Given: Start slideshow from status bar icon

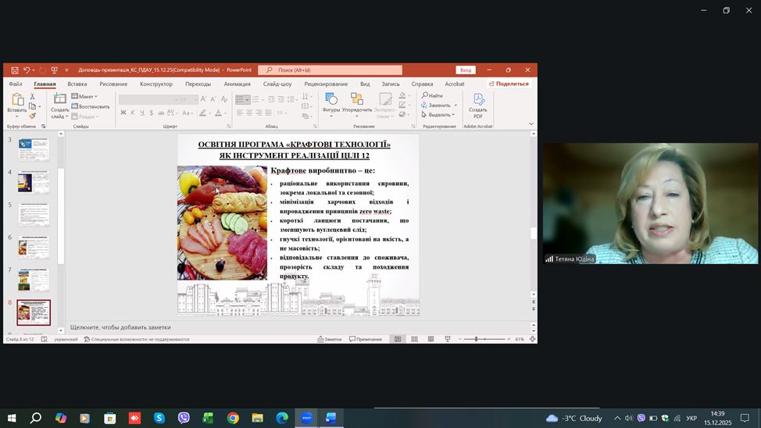Looking at the screenshot, I should click(x=447, y=339).
